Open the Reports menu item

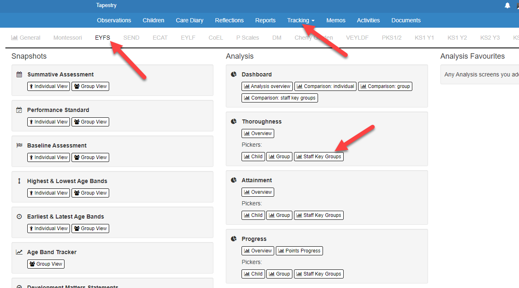click(265, 20)
